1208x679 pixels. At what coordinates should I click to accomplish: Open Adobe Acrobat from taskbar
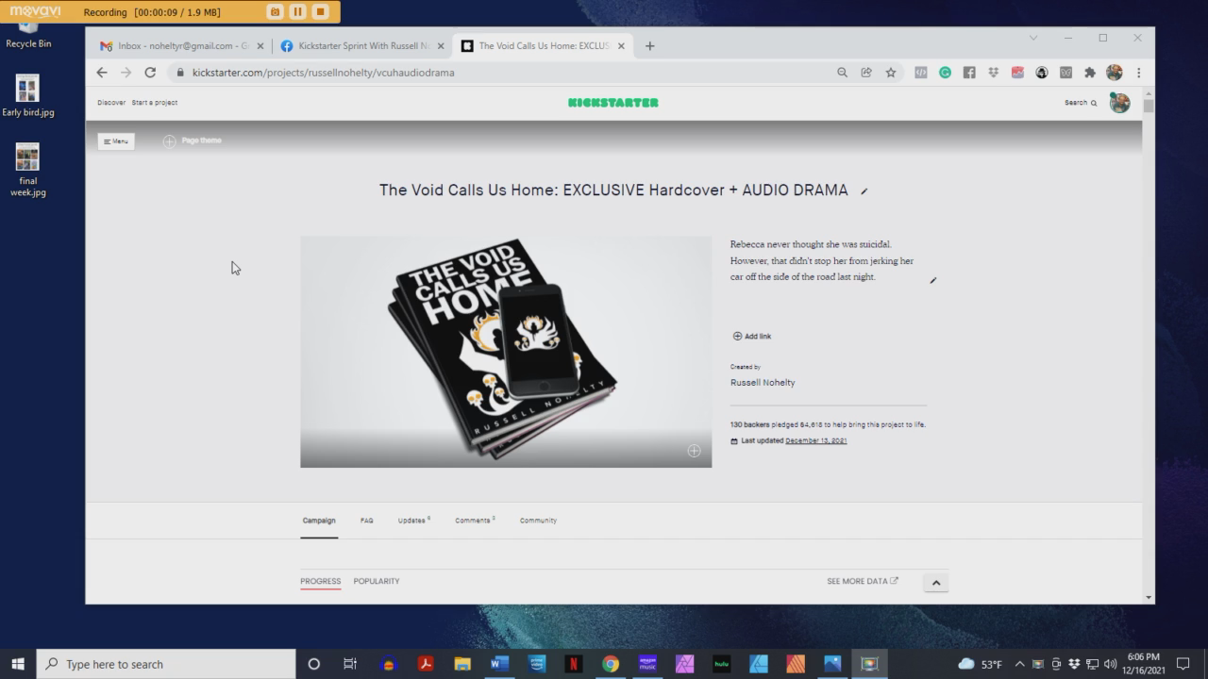(x=426, y=664)
